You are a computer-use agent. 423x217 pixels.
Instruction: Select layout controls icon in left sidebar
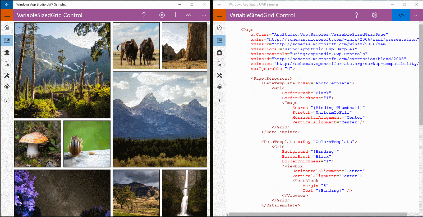(7, 40)
